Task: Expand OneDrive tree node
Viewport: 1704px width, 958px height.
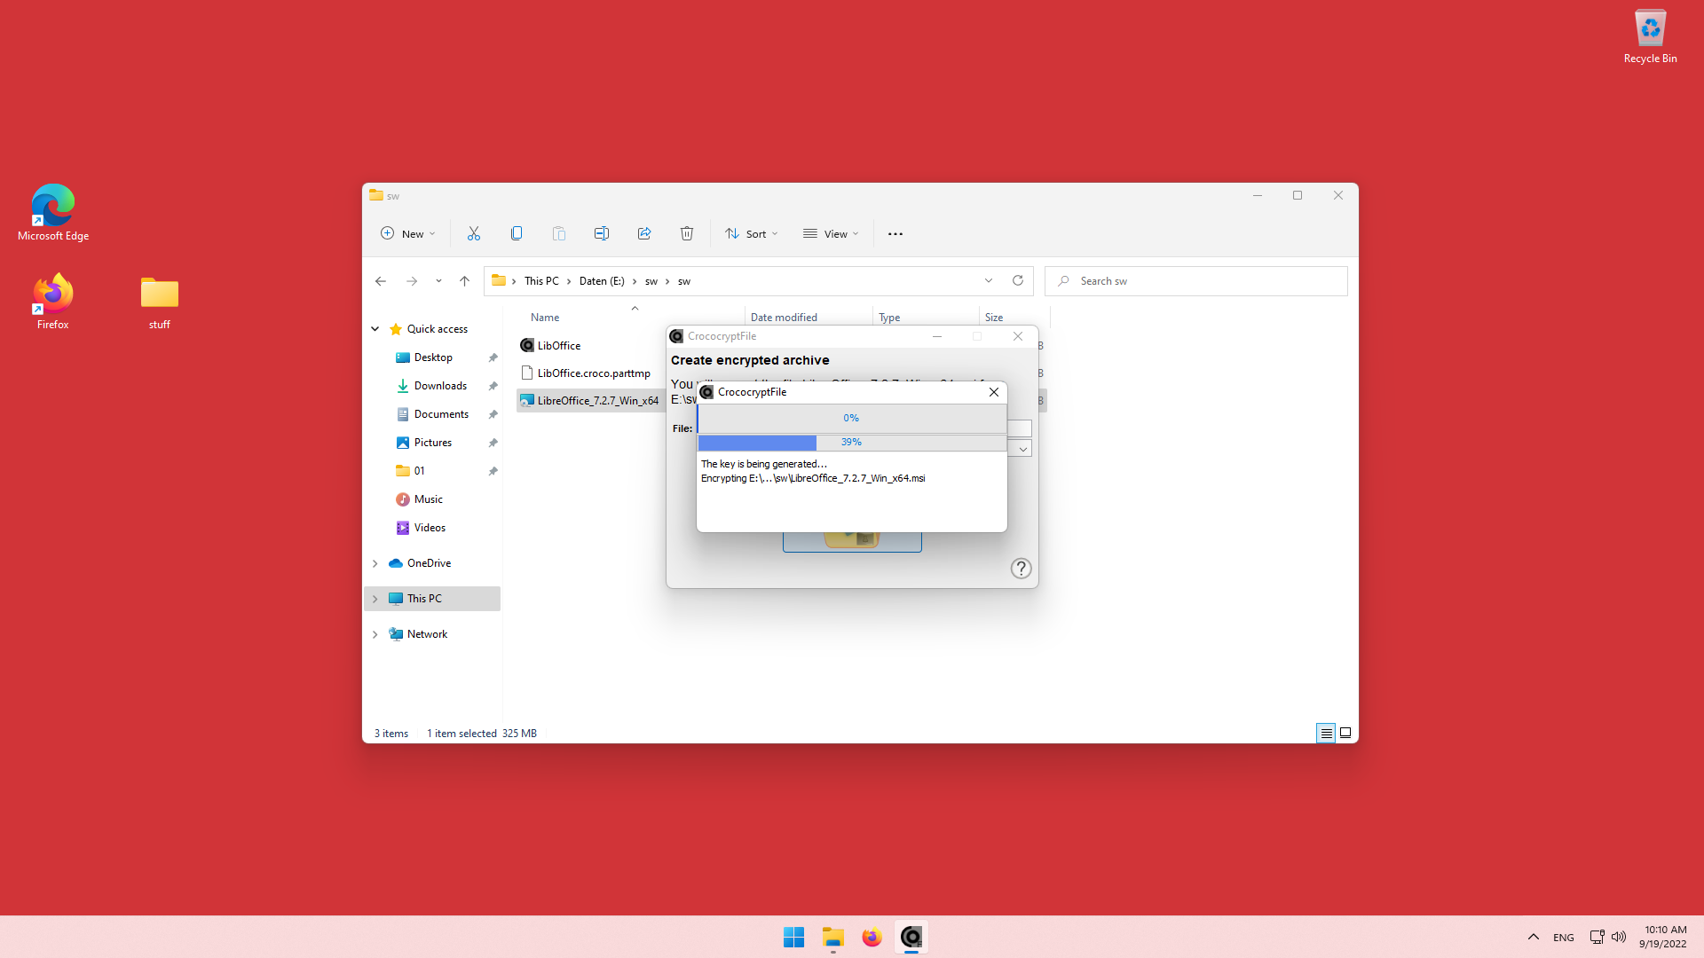Action: (375, 563)
